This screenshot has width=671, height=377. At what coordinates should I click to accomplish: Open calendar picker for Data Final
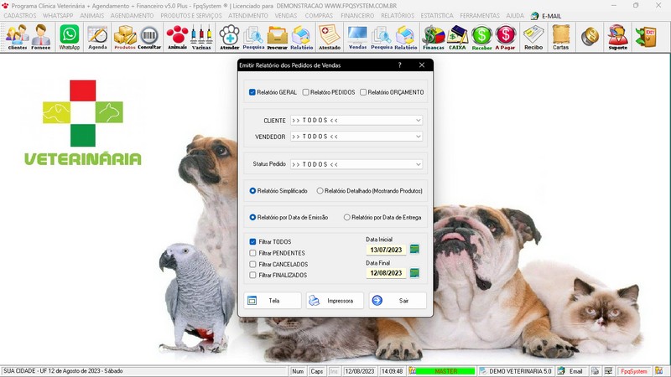click(414, 273)
